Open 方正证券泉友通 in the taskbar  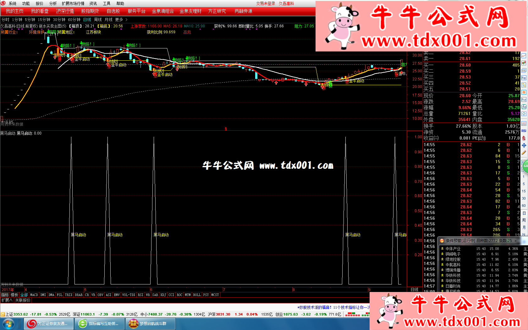click(x=49, y=324)
